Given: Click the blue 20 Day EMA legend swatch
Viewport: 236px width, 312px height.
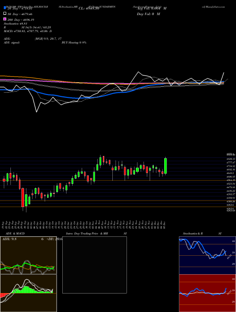Looking at the screenshot, I should click(5, 8).
